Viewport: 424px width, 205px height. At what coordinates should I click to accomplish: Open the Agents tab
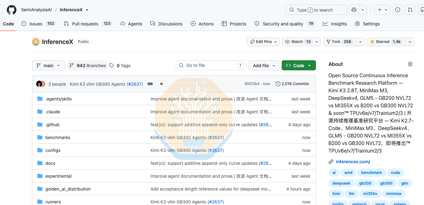coord(131,24)
